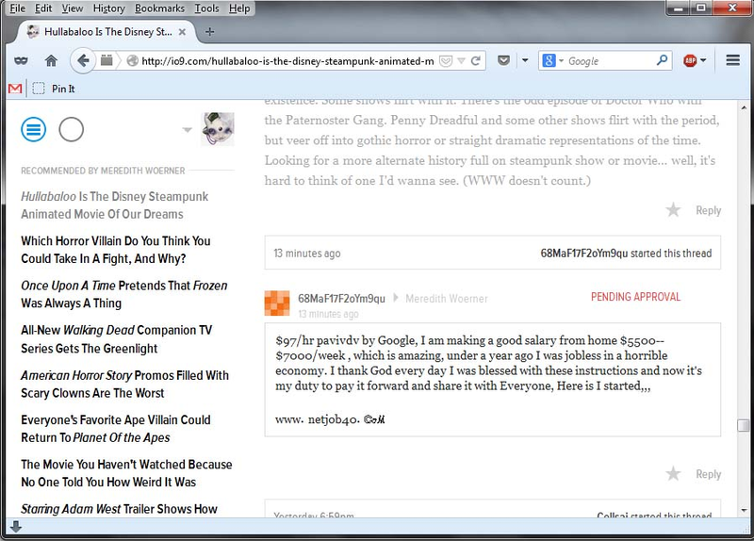754x541 pixels.
Task: Open the File menu
Action: pyautogui.click(x=17, y=8)
